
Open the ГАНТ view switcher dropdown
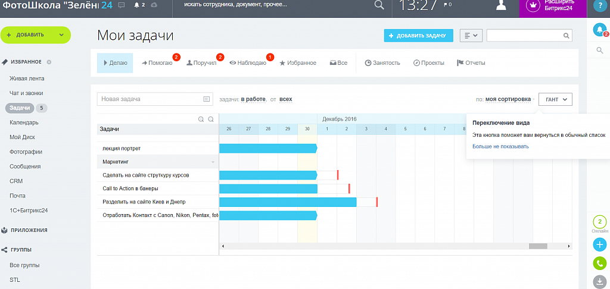pos(555,99)
